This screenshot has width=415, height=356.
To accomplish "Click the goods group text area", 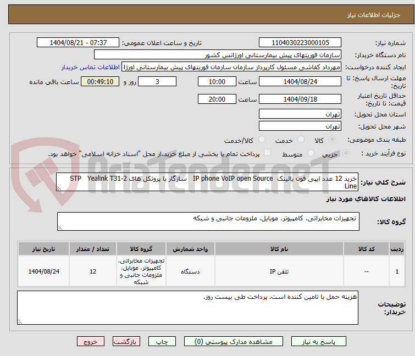I will 208,221.
